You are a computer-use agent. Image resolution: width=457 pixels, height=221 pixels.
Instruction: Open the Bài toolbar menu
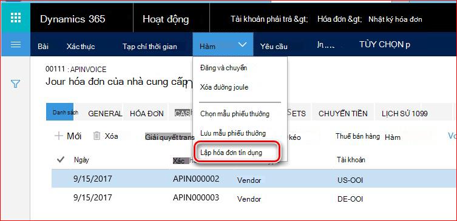click(43, 46)
